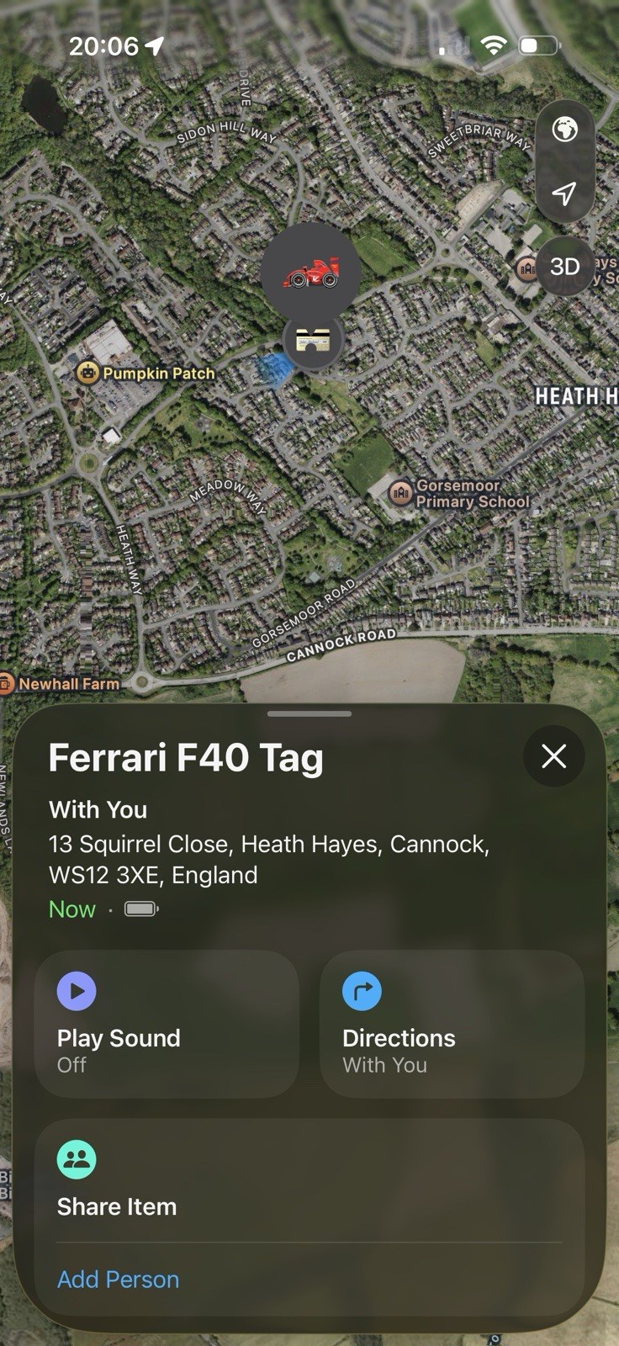Open Directions With You tile
This screenshot has width=619, height=1346.
point(452,1024)
